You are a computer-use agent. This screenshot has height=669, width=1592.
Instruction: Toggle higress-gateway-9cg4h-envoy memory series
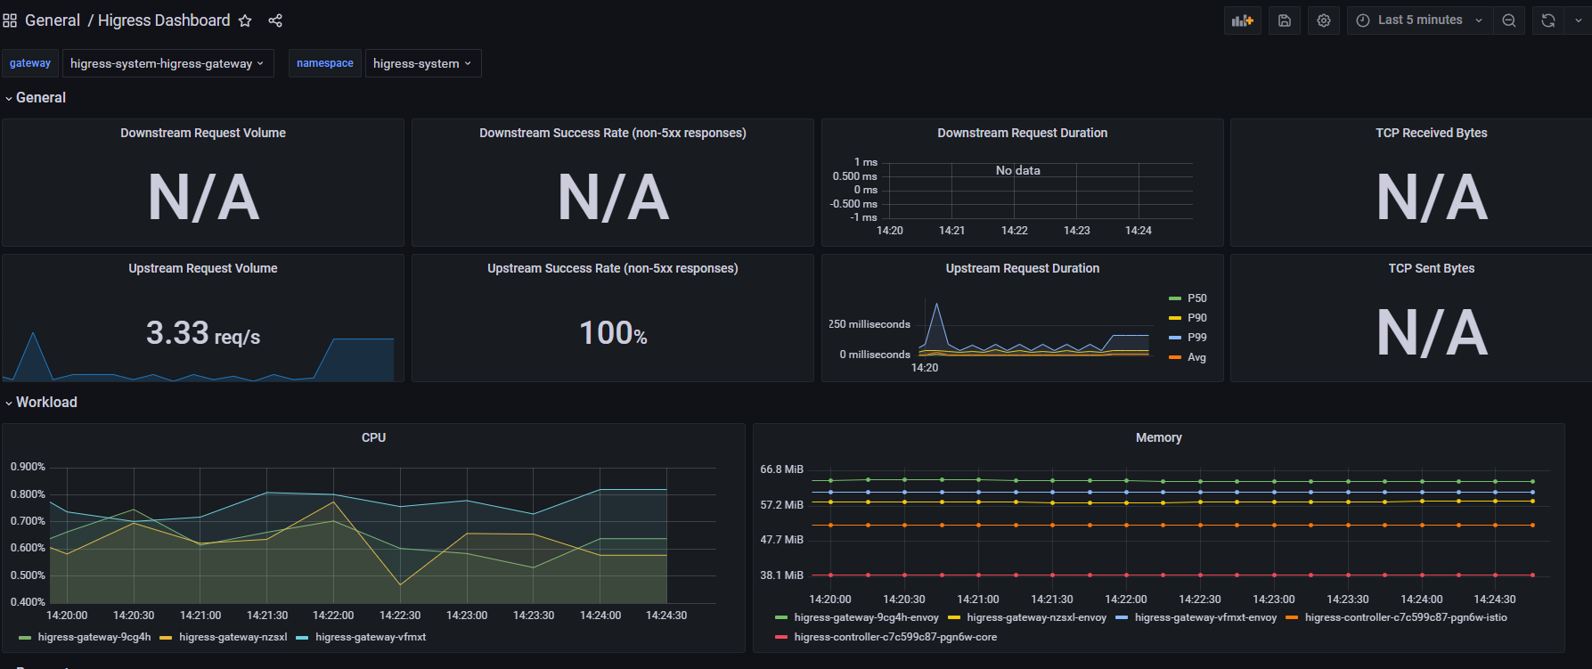(866, 617)
